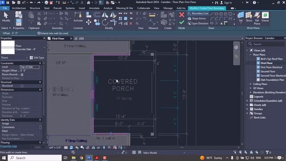
Task: Select Mirror - Draw Axis tool
Action: (x=113, y=15)
